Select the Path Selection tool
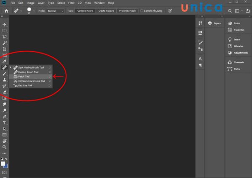 pos(4,129)
